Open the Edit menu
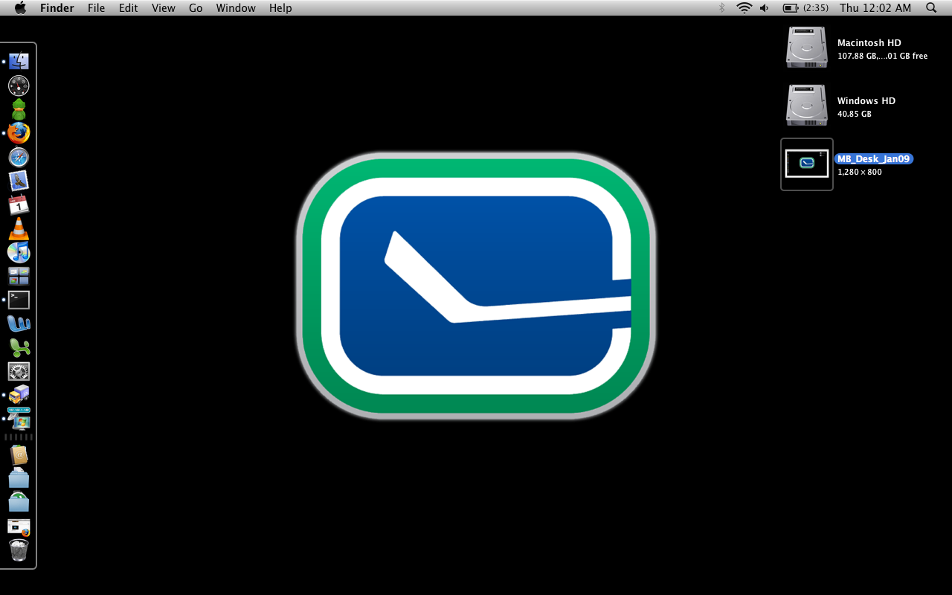Screen dimensions: 952x595 point(129,7)
